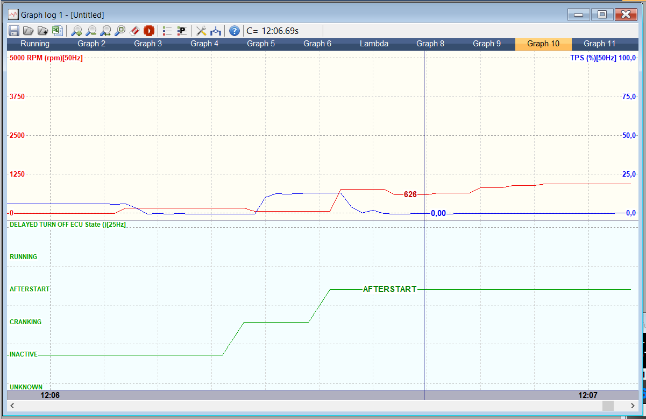Click the AFTERSTART cursor value label
The height and width of the screenshot is (419, 646).
[x=390, y=289]
